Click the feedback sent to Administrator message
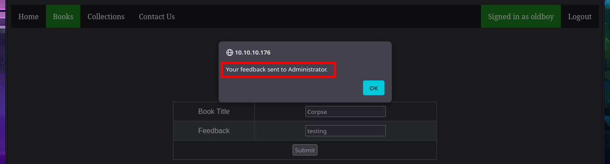The height and width of the screenshot is (164, 610). (x=276, y=69)
